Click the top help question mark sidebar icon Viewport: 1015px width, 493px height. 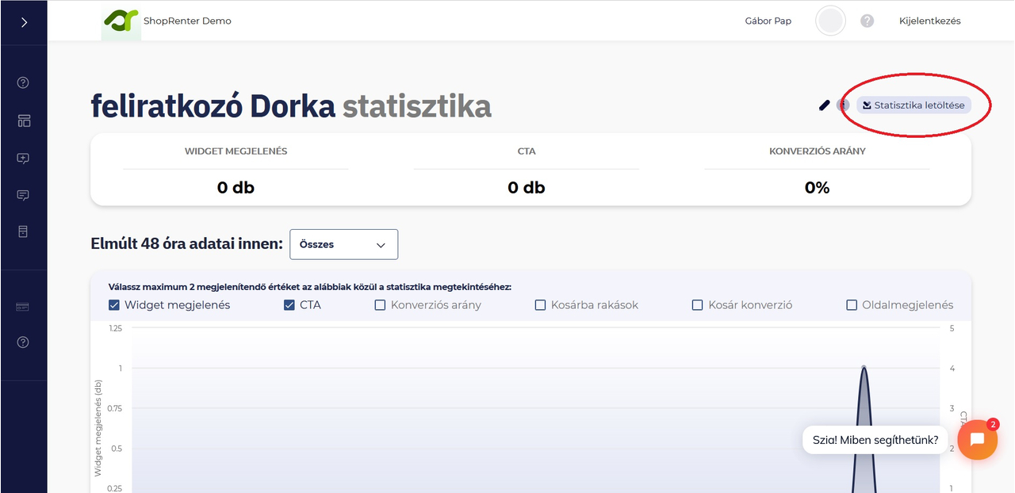(23, 82)
